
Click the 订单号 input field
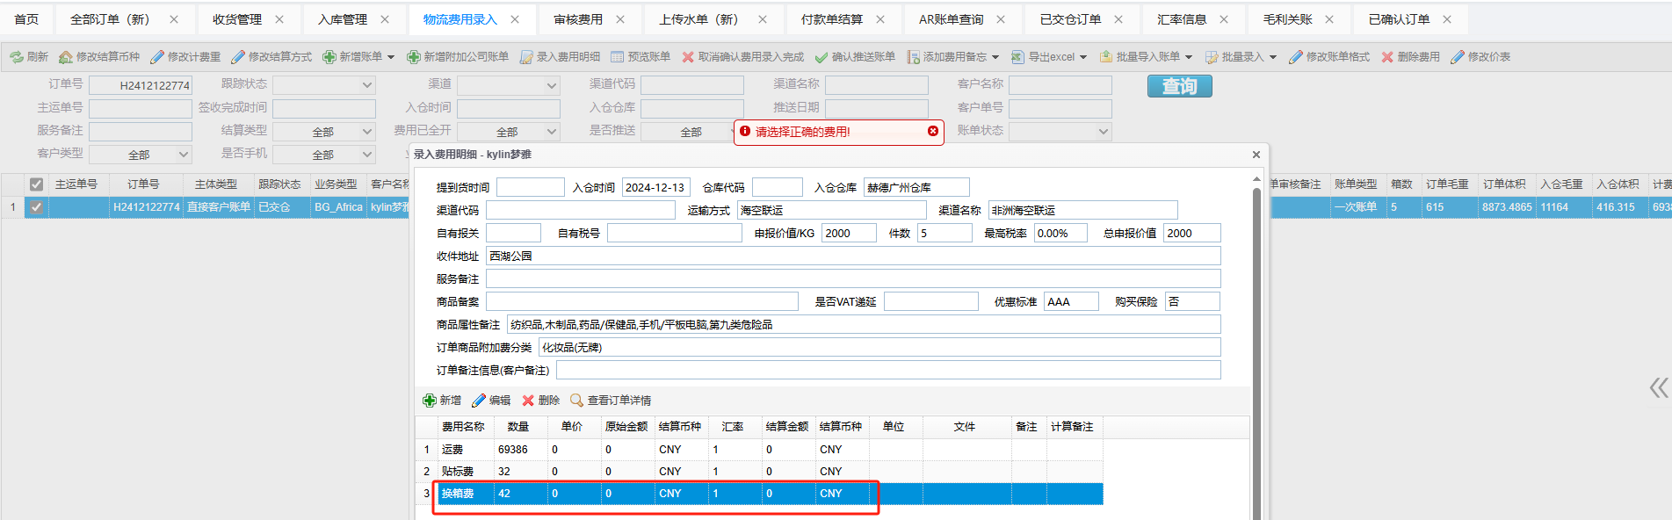[141, 85]
